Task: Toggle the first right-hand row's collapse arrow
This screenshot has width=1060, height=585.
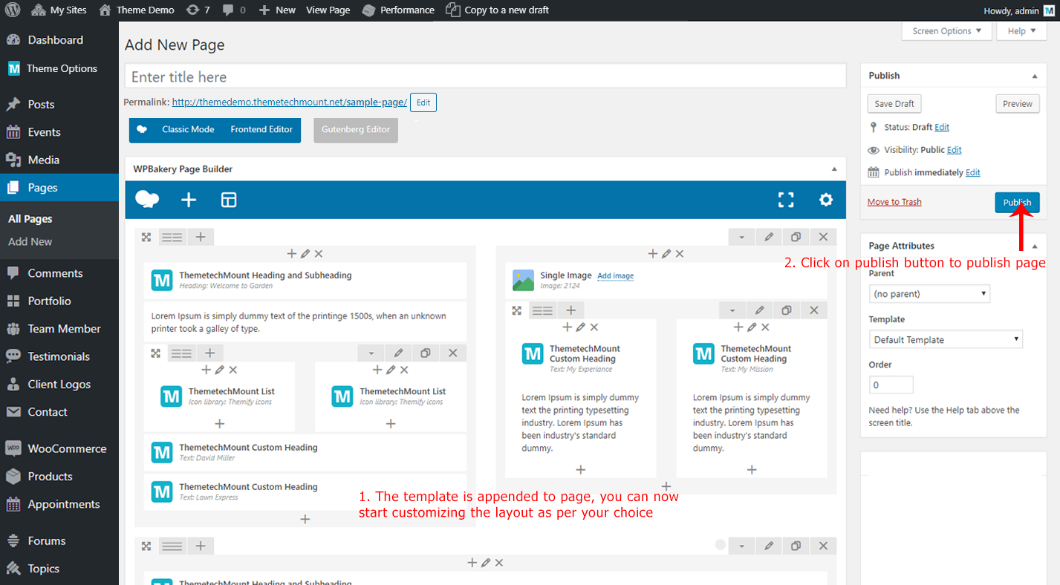Action: coord(741,237)
